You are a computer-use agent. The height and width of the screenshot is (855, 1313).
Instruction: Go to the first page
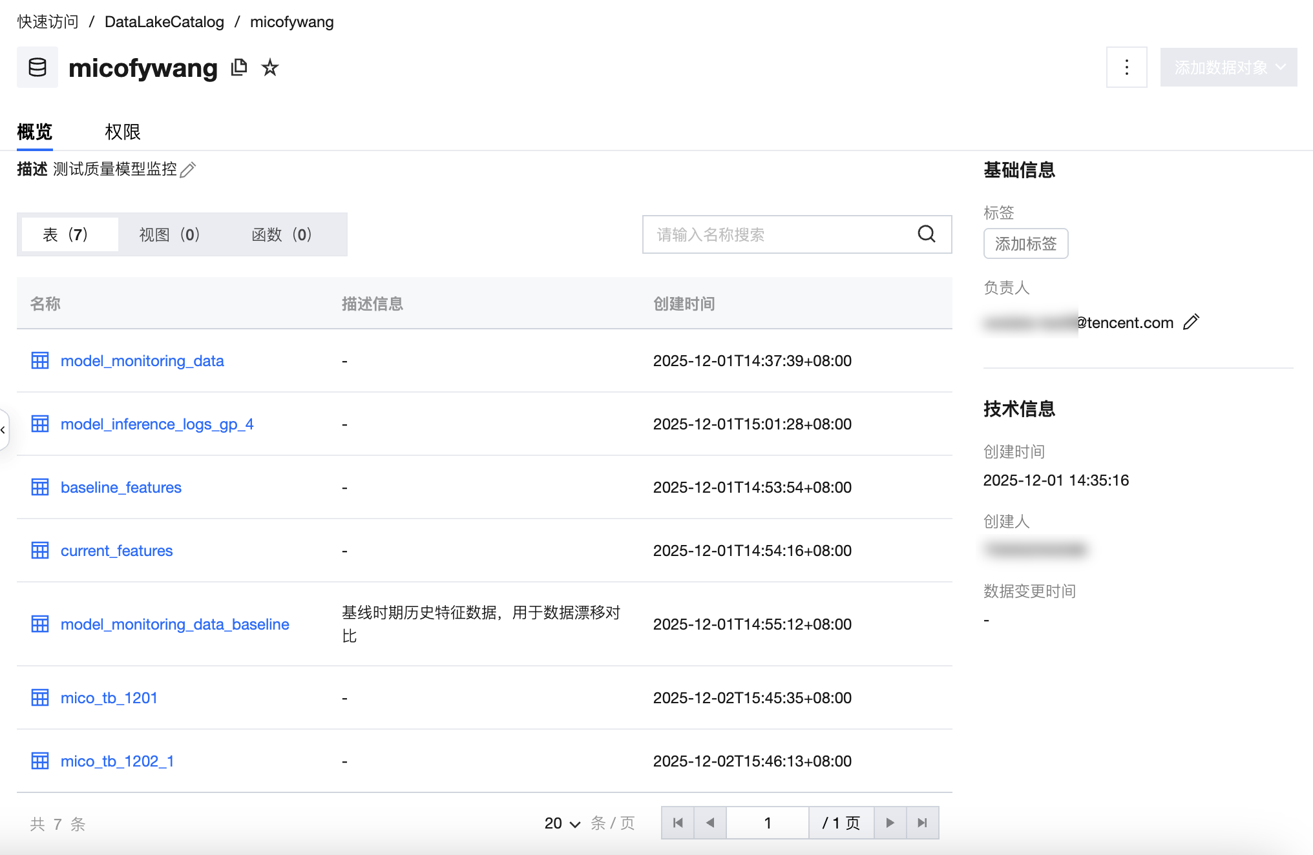[678, 823]
